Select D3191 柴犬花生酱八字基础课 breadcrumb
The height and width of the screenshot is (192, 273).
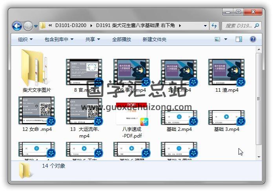[135, 25]
